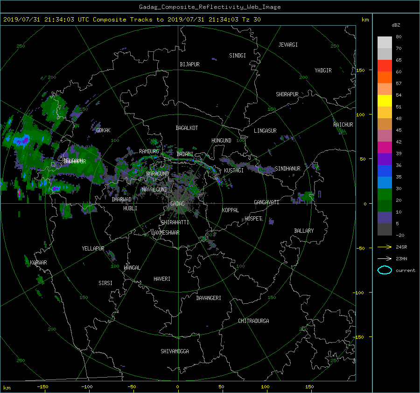420x393 pixels.
Task: Click the YELLAPUR city label
Action: (x=93, y=249)
